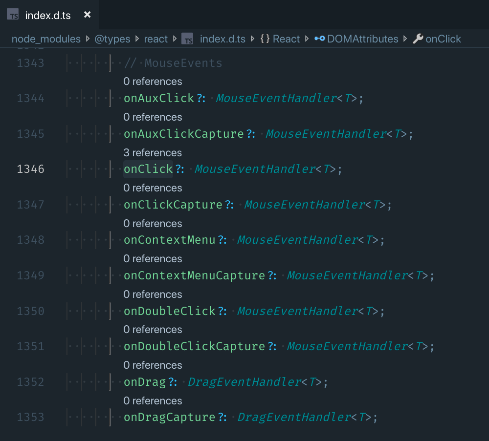
Task: Click the TS icon in breadcrumb
Action: (x=187, y=39)
